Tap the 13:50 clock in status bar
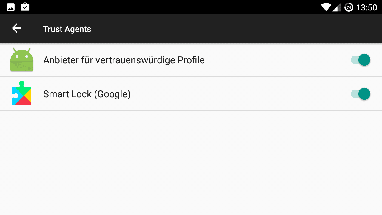 click(366, 7)
